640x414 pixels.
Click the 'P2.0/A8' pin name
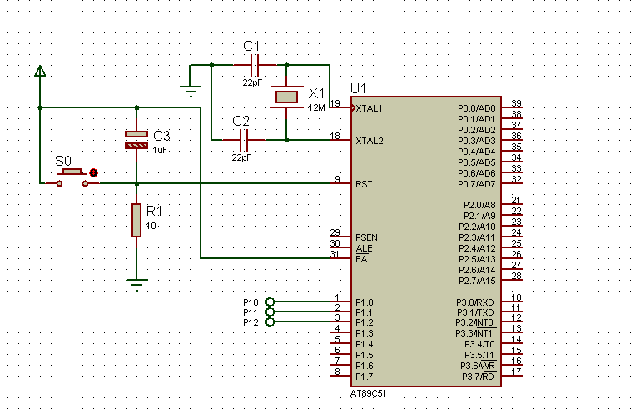click(479, 205)
